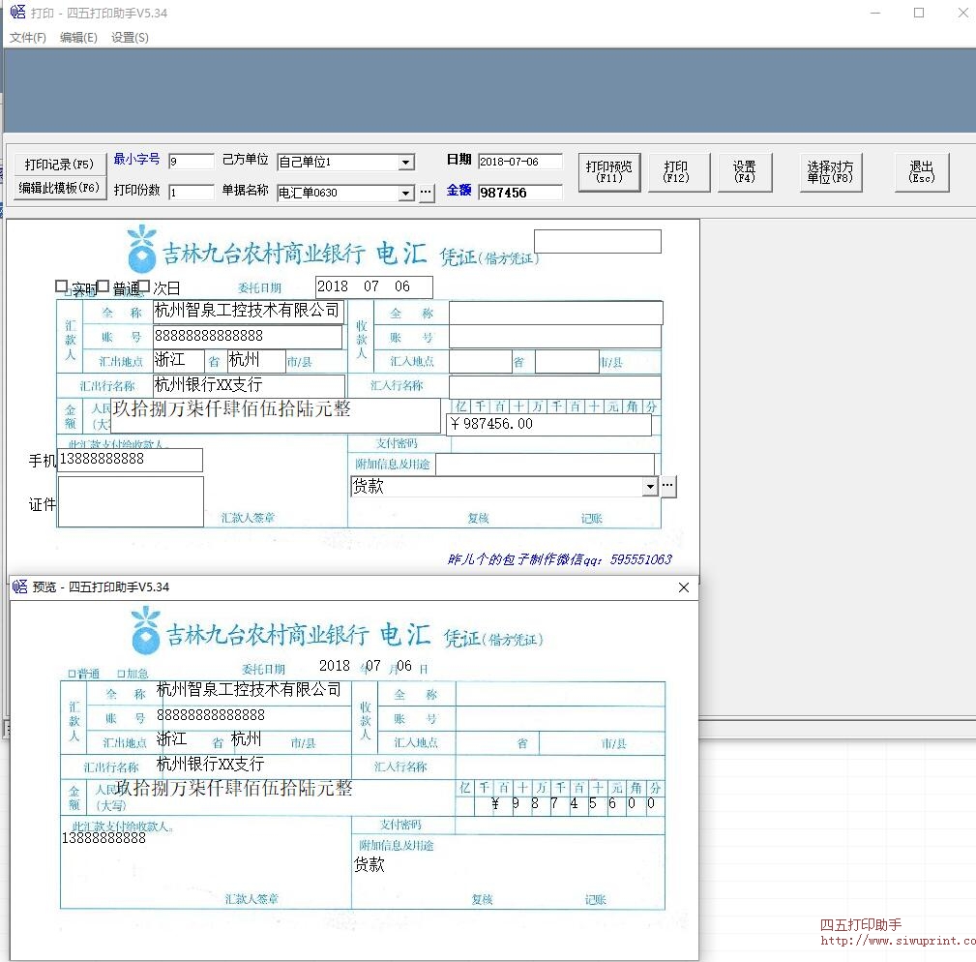Click the bank logo on the form
976x962 pixels.
point(142,249)
